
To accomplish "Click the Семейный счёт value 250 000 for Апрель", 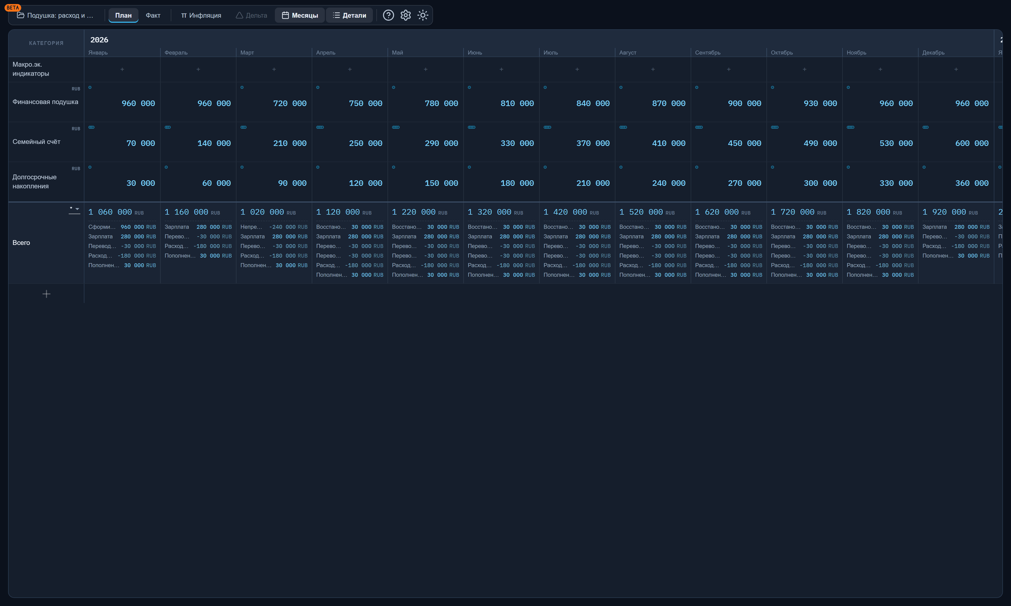I will [366, 143].
